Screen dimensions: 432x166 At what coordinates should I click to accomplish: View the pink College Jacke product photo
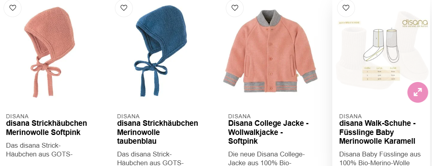tap(270, 51)
